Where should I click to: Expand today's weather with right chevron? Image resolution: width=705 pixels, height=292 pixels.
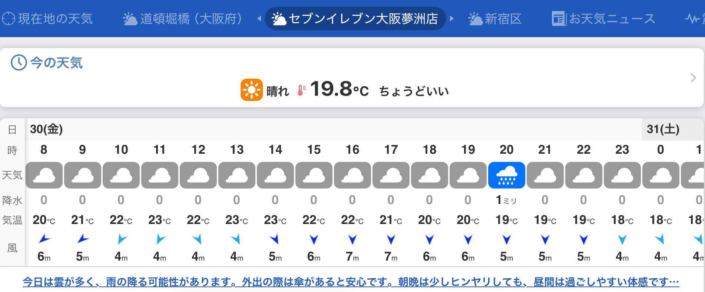point(693,78)
